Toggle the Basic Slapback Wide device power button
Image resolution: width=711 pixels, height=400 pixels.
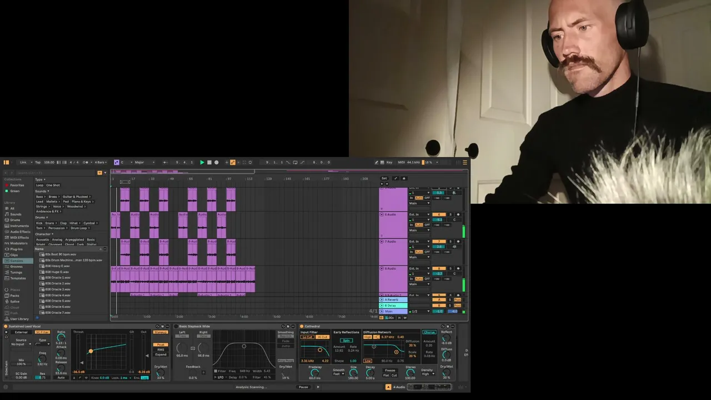coord(176,326)
